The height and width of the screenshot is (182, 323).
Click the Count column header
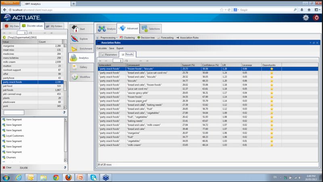click(50, 42)
